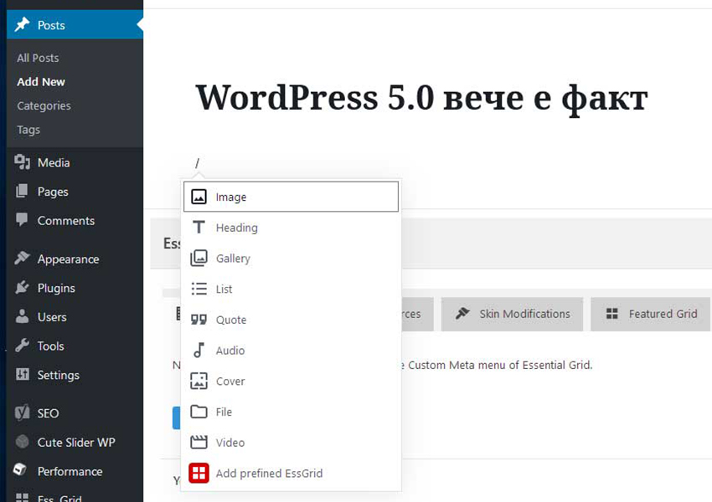Open All Posts submenu item

[x=39, y=58]
